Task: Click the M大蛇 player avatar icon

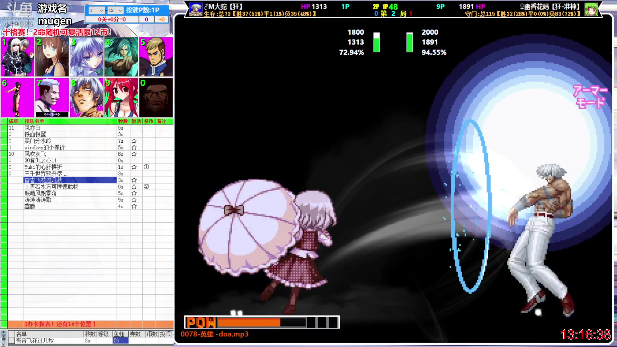Action: pos(196,10)
